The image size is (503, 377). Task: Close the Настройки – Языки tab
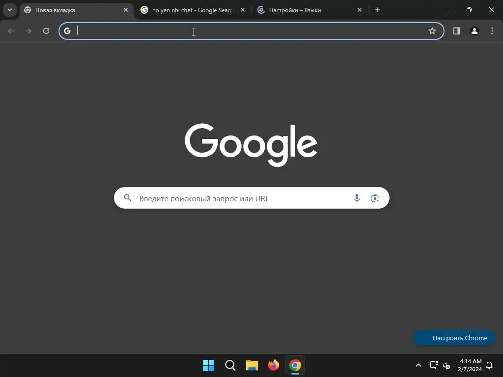pyautogui.click(x=360, y=10)
